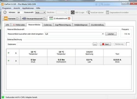This screenshot has height=99, width=137.
Task: Create diagnostic report via Diagnosebericht erstellen
Action: click(117, 12)
